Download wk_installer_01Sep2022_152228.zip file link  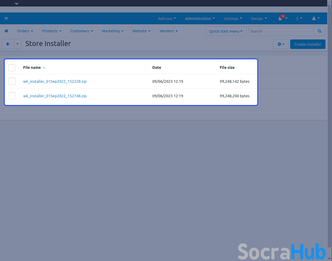(55, 81)
